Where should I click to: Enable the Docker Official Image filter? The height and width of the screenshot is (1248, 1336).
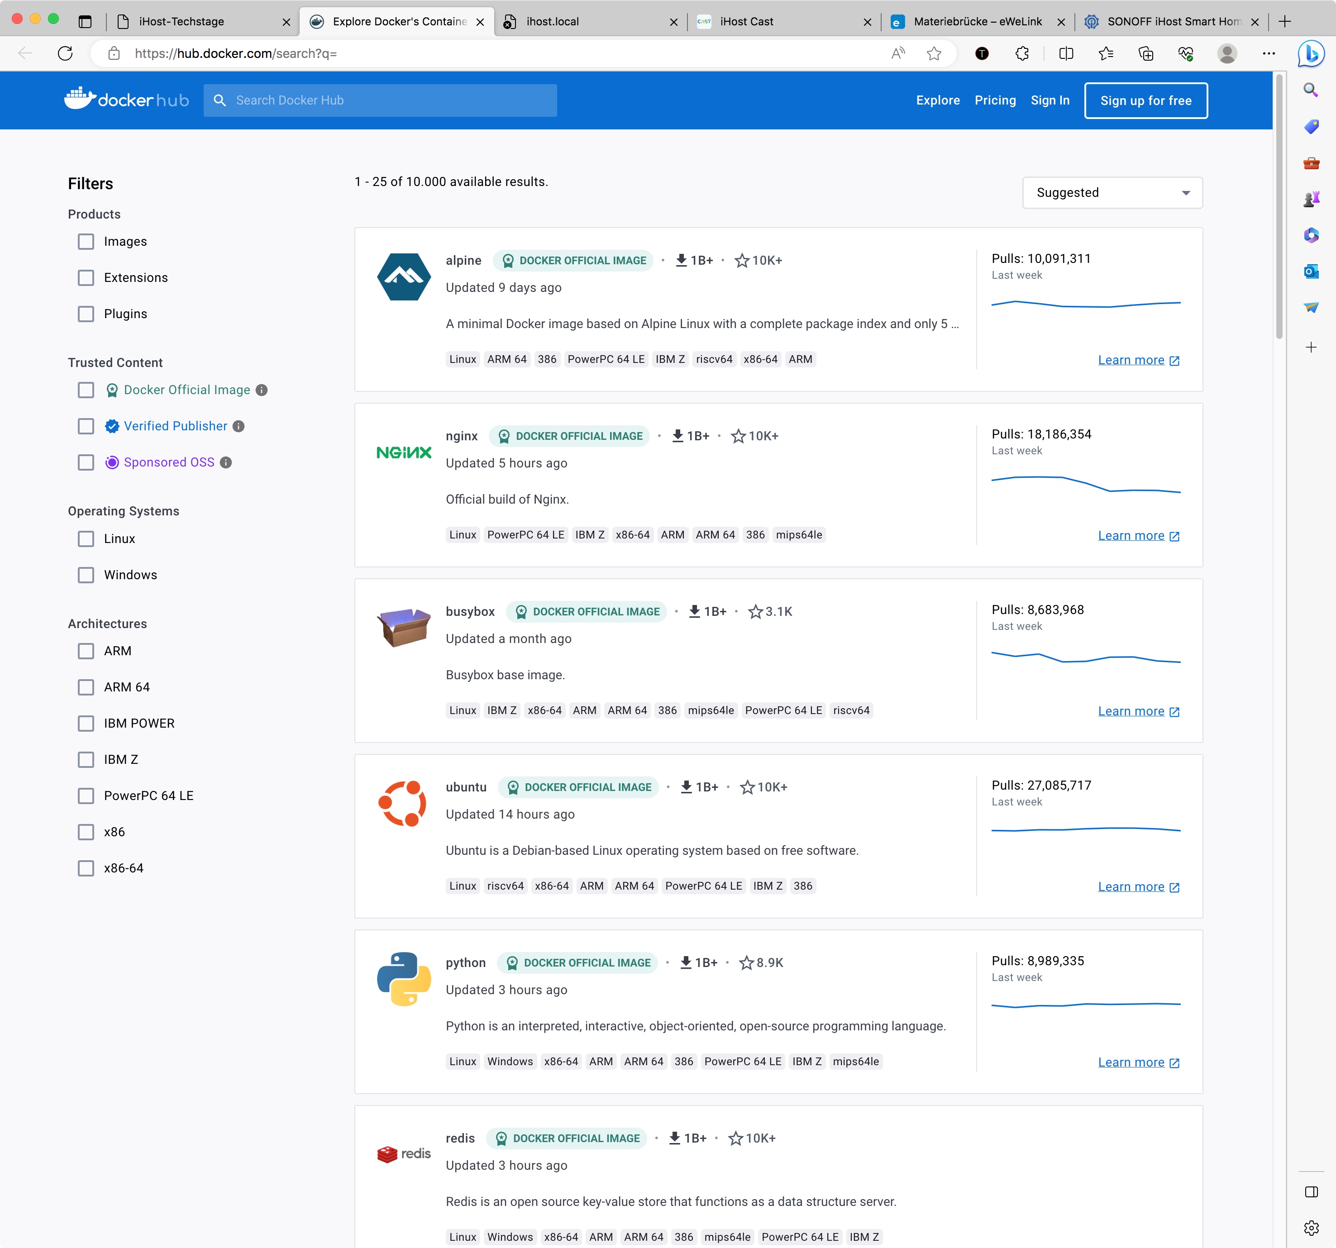(86, 390)
